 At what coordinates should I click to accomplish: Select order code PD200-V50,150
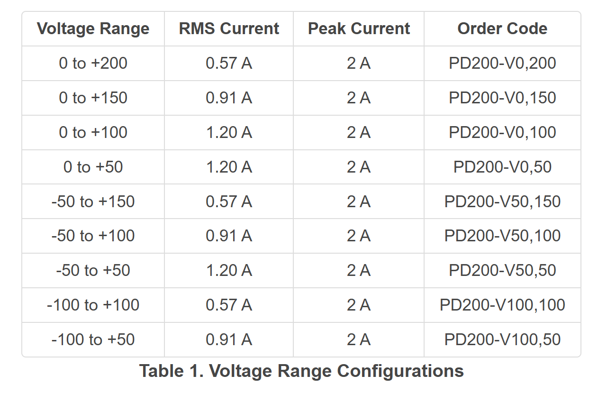pos(502,201)
